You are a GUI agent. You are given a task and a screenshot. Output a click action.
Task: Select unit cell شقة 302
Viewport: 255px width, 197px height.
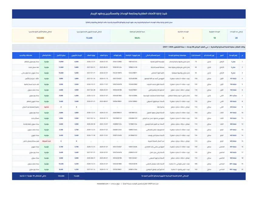point(233,118)
